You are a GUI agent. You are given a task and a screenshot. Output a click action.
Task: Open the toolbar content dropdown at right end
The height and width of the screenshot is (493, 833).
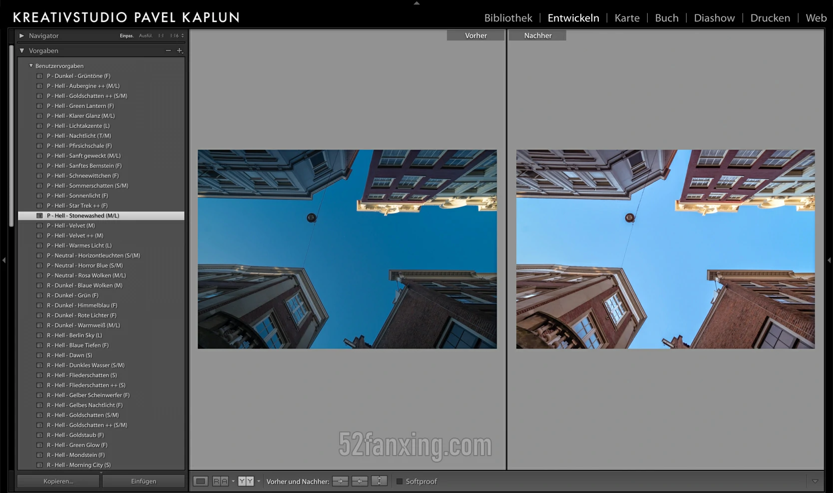coord(815,482)
